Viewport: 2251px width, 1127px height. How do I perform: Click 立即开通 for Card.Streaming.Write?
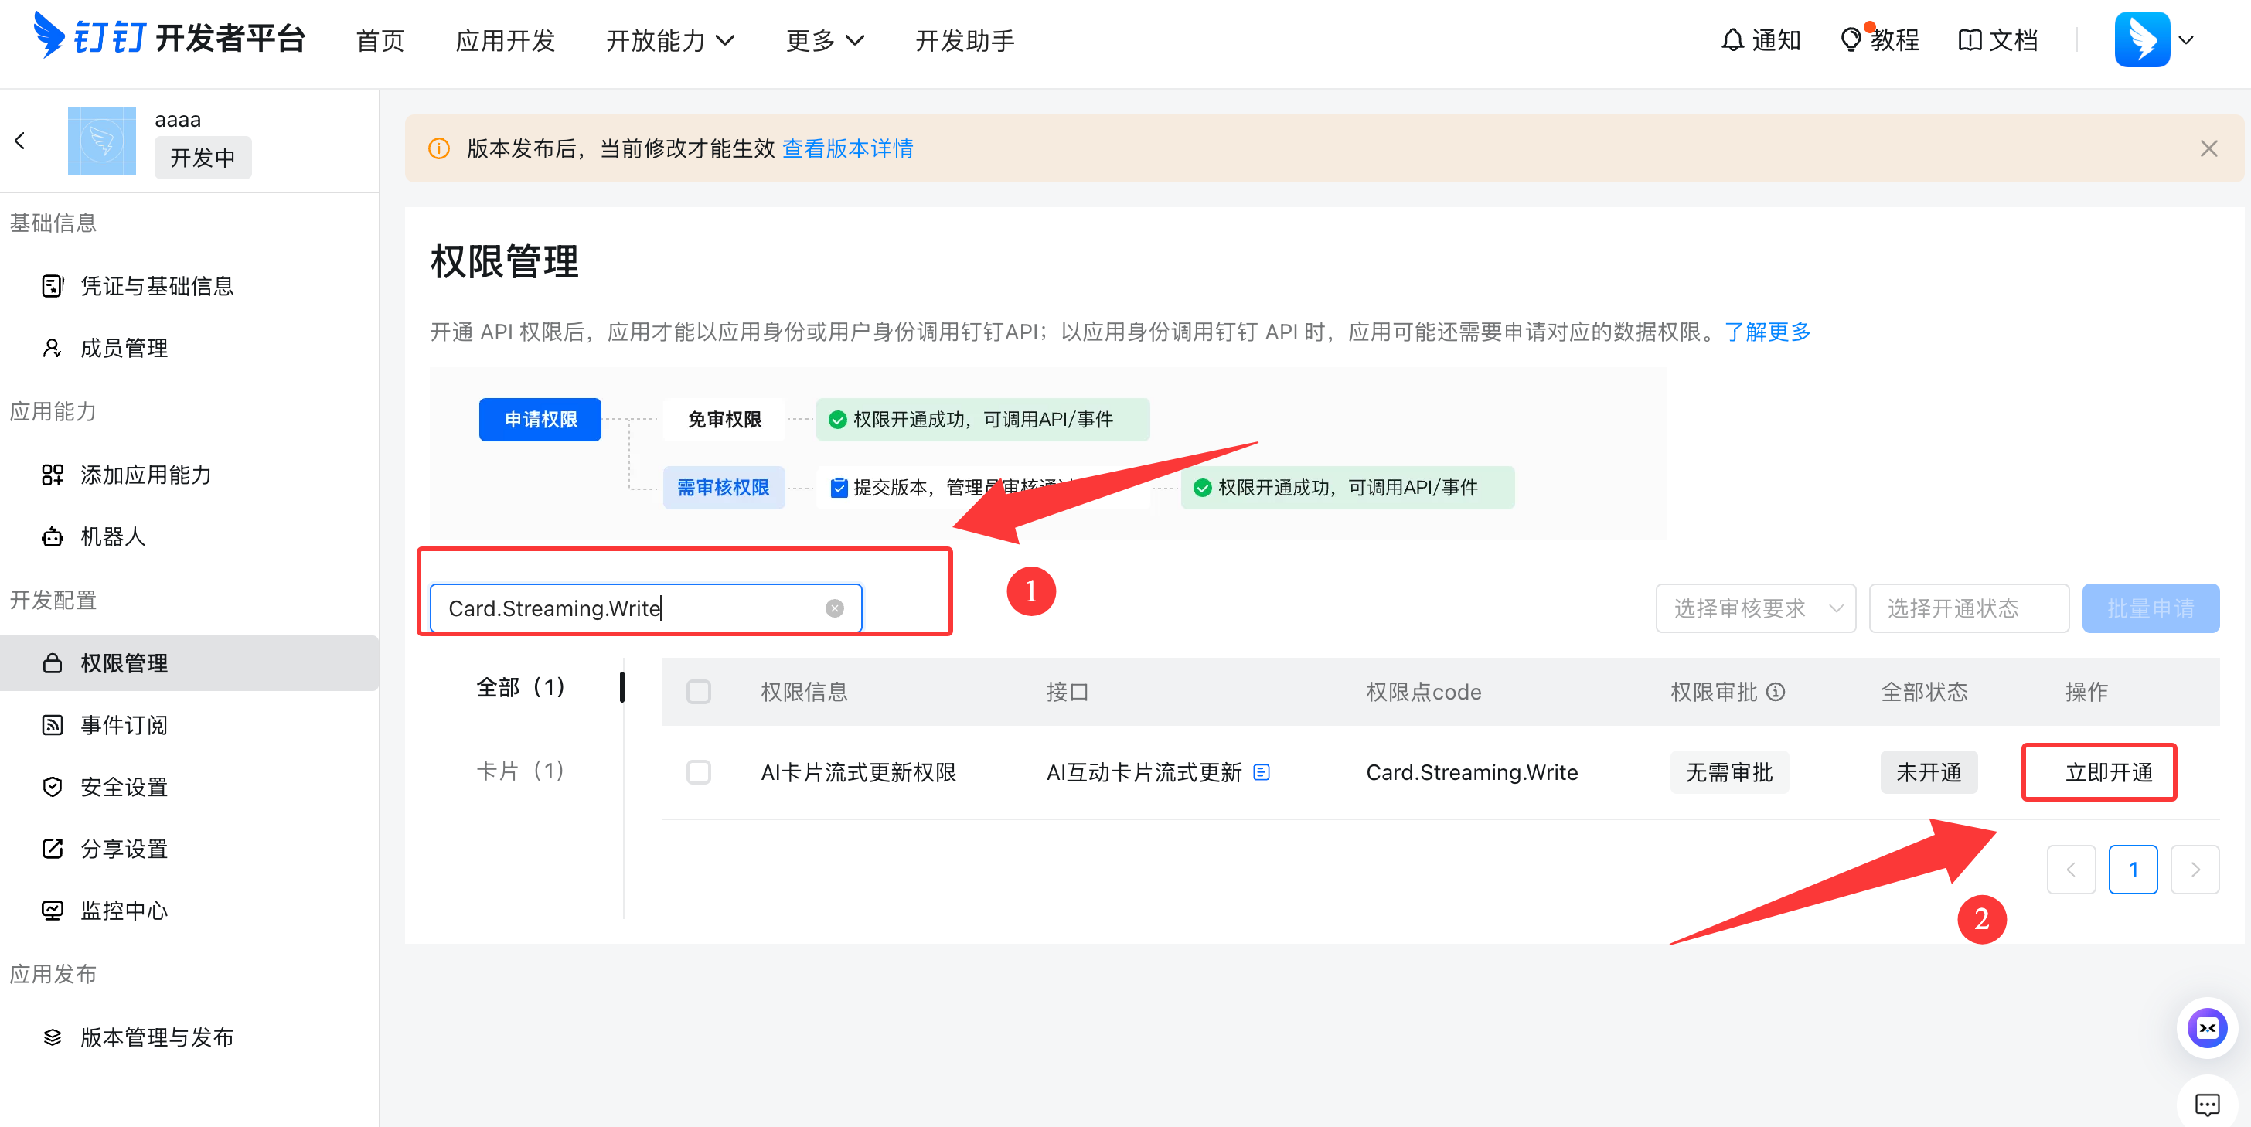pos(2108,772)
